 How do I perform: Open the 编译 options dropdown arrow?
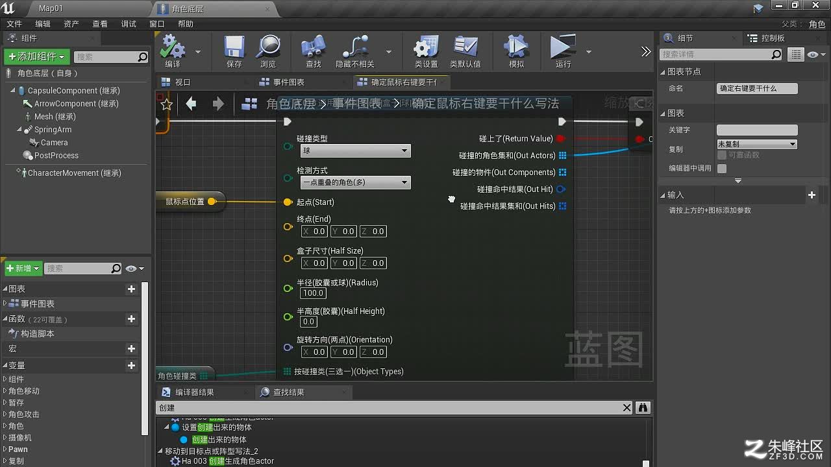[x=198, y=52]
